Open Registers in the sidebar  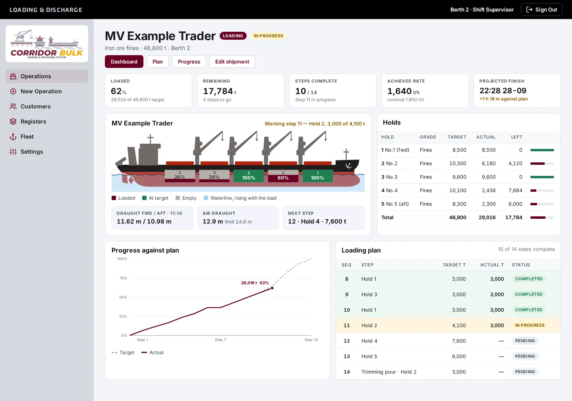pos(47,121)
